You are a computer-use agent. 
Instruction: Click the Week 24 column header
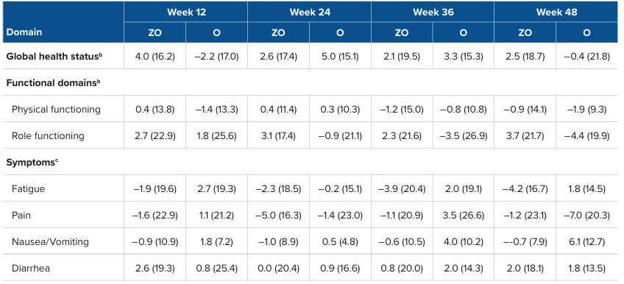point(309,13)
